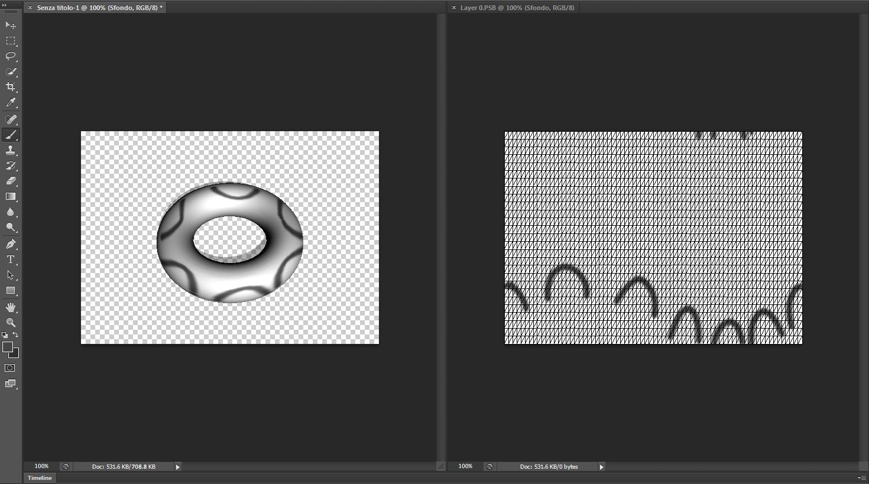Select the Lasso tool

tap(11, 56)
